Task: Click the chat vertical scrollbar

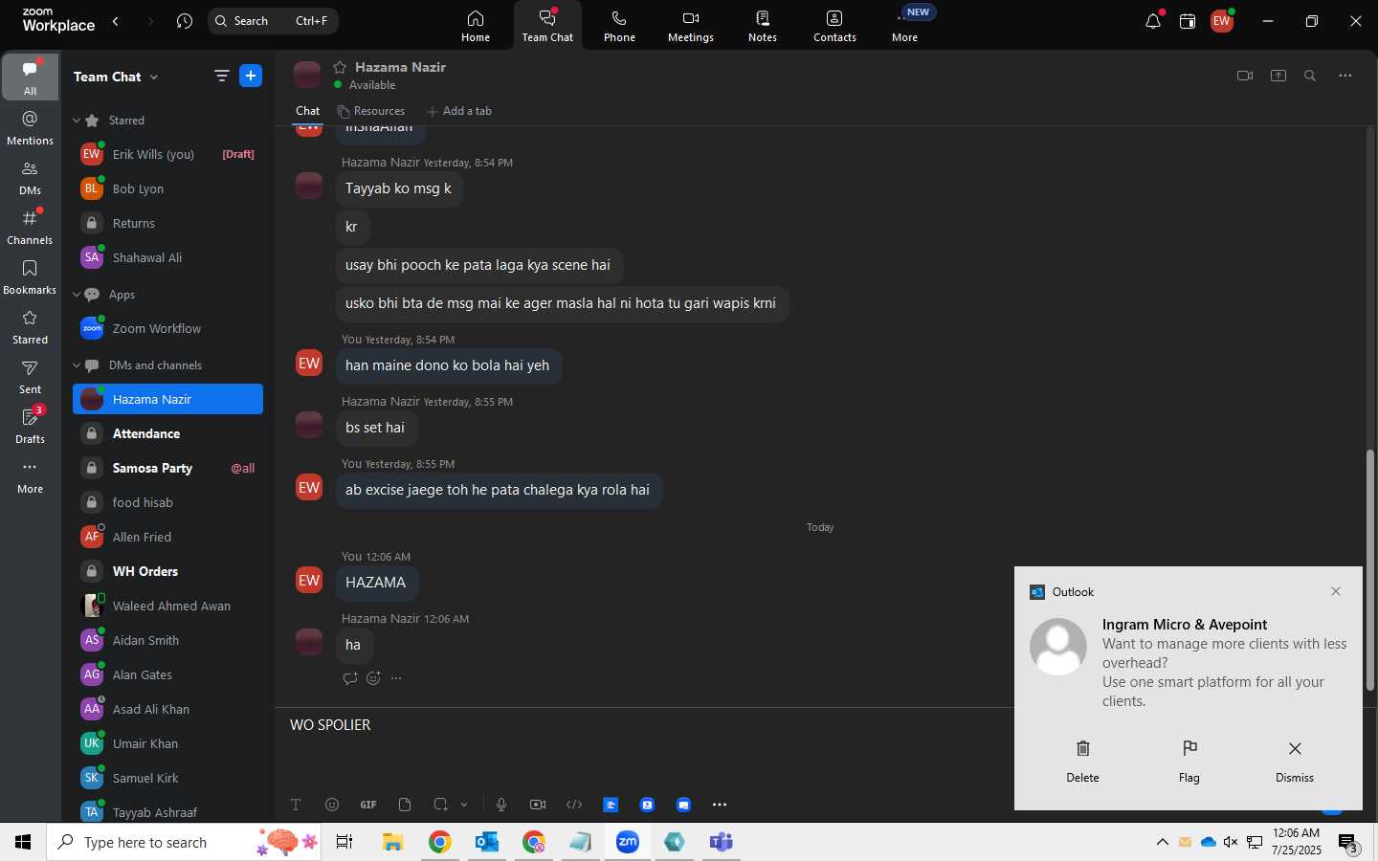Action: pos(1370,569)
